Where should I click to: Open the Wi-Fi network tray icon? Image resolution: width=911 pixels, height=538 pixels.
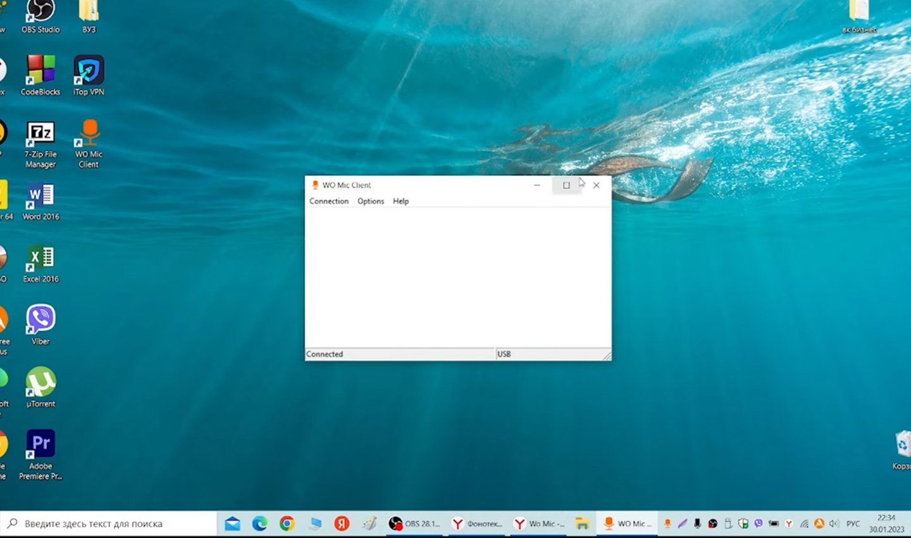click(x=805, y=523)
